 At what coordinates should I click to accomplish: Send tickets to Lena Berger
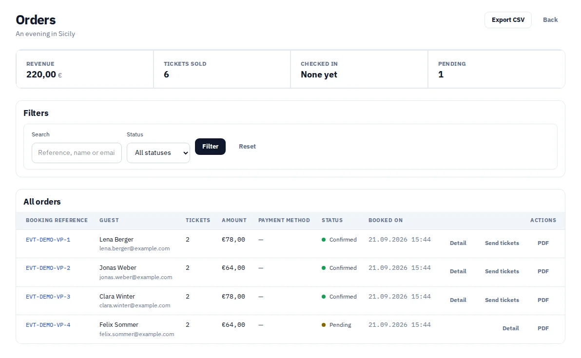pyautogui.click(x=502, y=243)
